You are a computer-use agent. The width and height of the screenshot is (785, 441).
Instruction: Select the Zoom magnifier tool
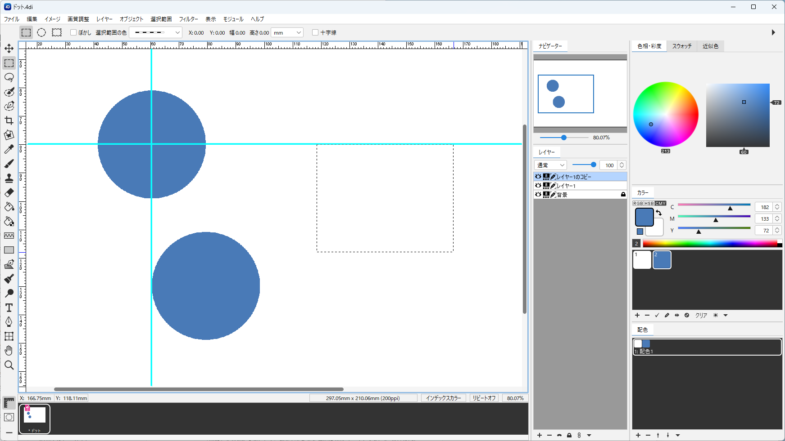click(9, 365)
